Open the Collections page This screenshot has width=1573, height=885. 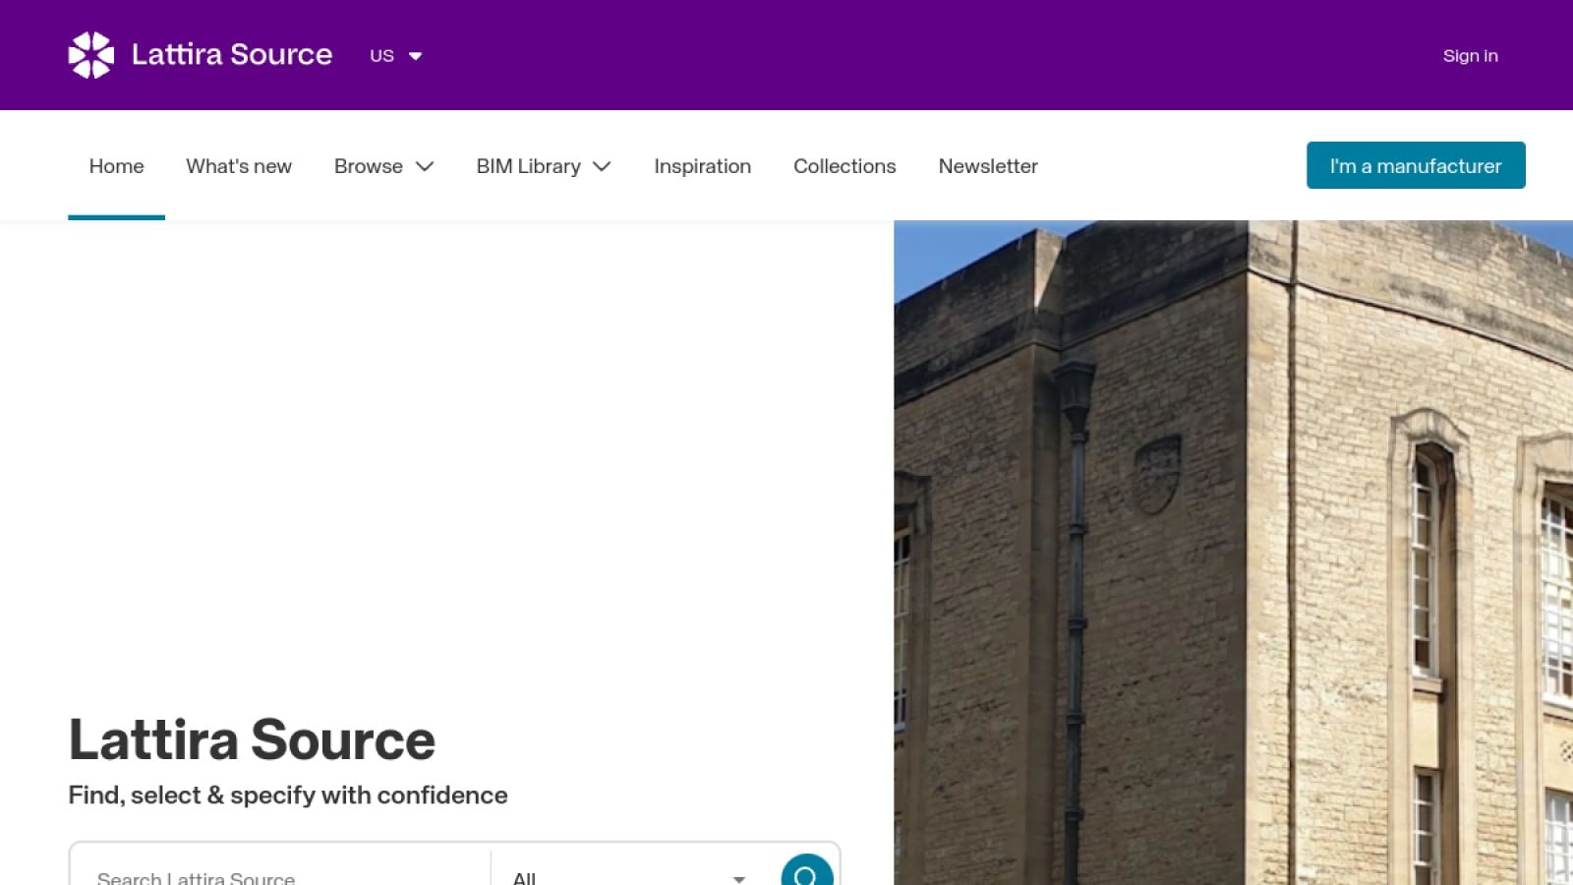[x=845, y=166]
